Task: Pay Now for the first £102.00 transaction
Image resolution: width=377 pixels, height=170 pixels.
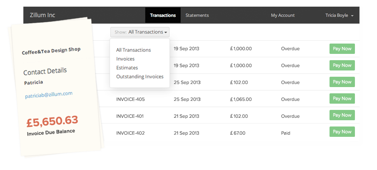Action: point(342,82)
